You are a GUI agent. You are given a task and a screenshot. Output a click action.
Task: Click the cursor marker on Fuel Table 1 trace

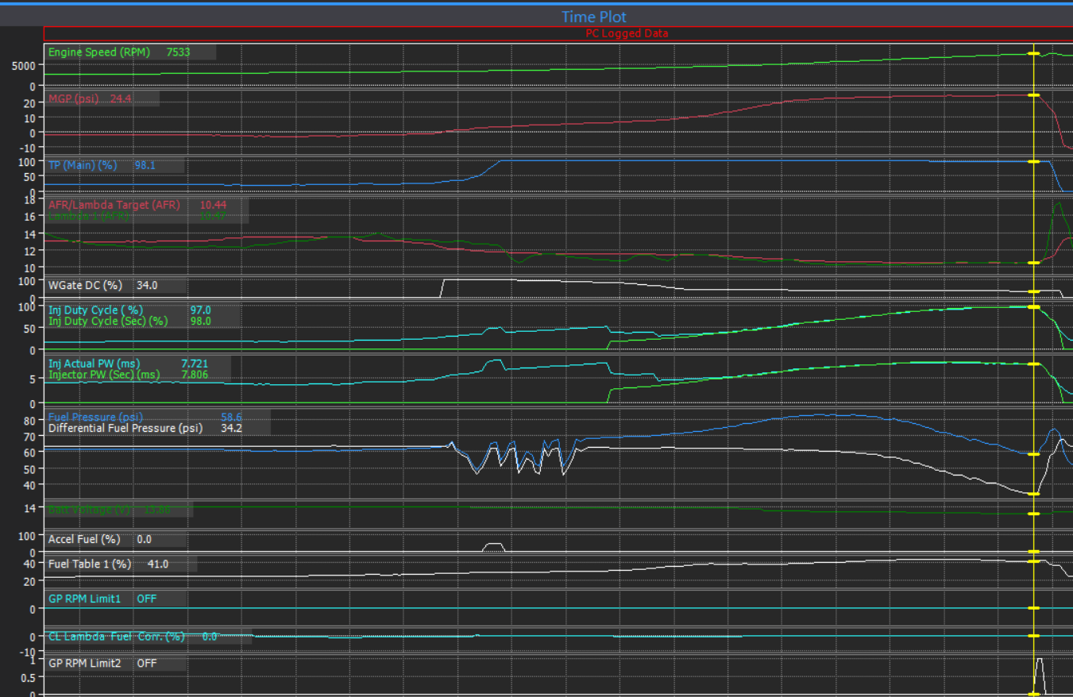1033,561
